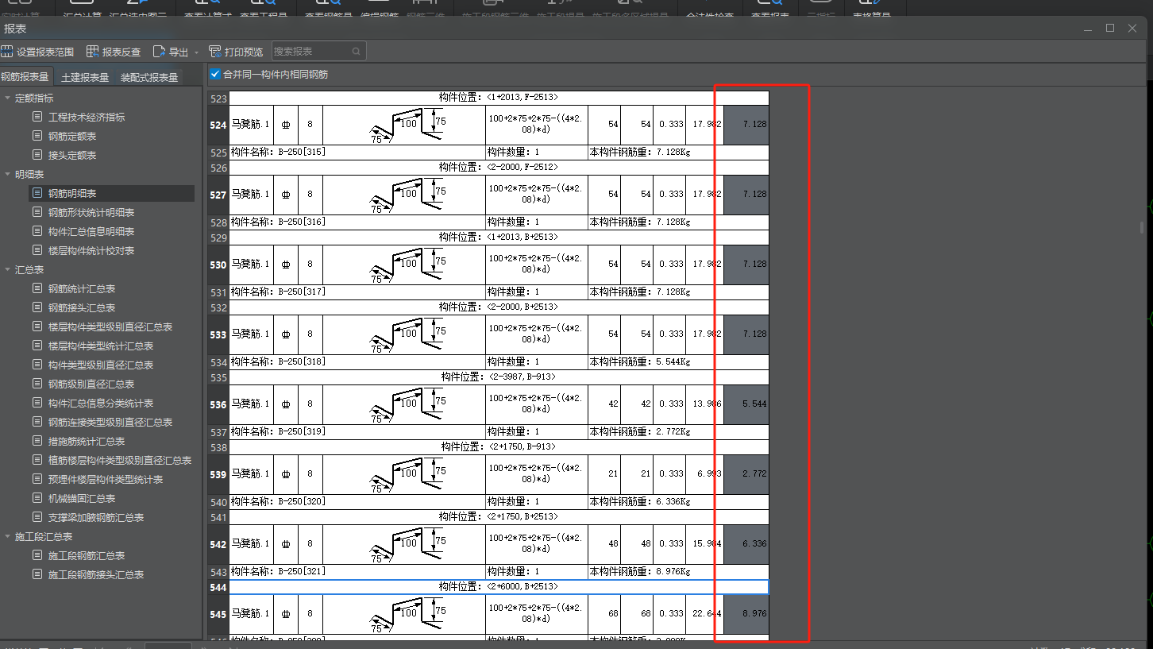Click the 报表反查 toolbar button

click(114, 52)
